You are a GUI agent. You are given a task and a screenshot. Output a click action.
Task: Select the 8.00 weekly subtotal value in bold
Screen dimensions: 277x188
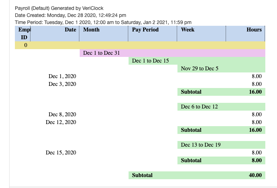pyautogui.click(x=256, y=160)
